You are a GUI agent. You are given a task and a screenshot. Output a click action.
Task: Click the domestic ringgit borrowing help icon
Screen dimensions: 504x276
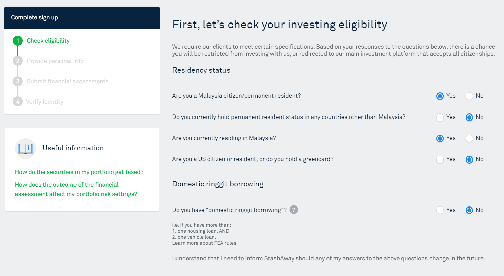294,210
